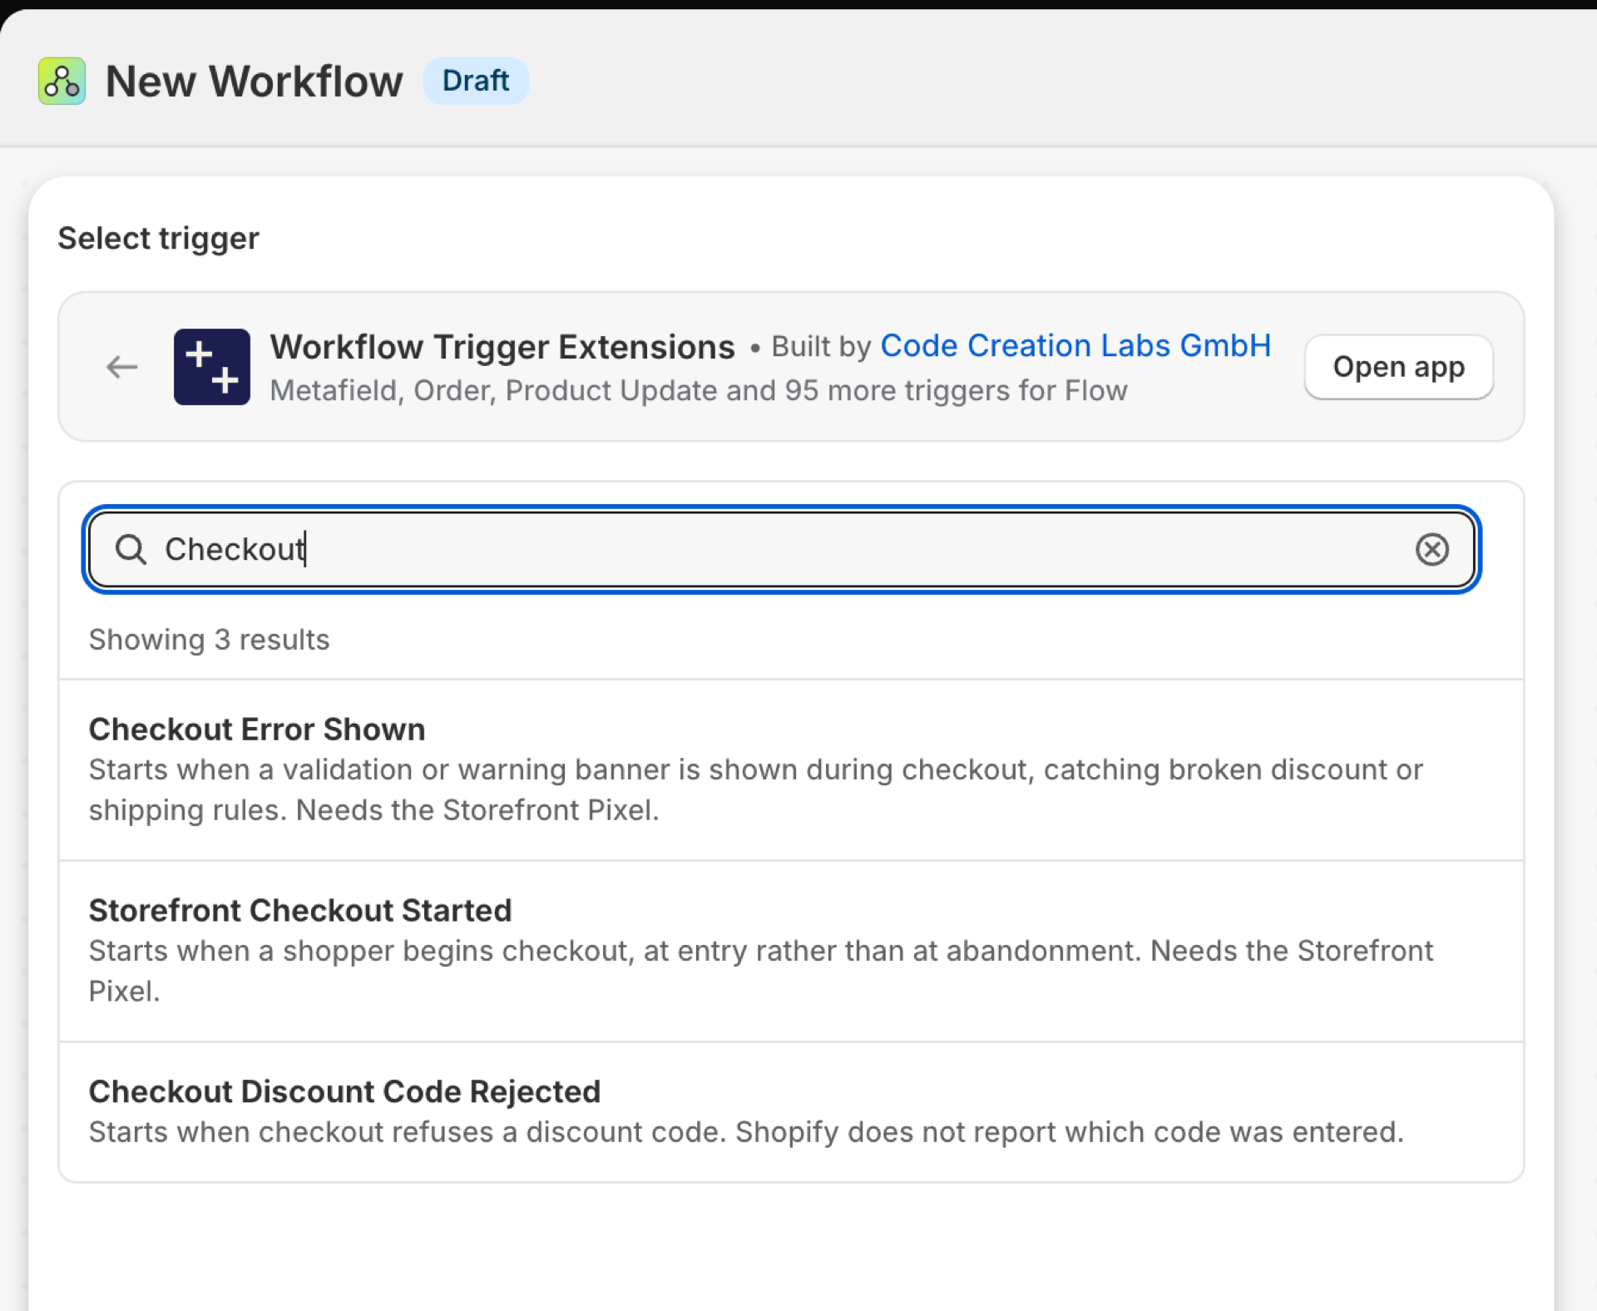Clear the Checkout search text
This screenshot has height=1311, width=1597.
coord(1431,549)
